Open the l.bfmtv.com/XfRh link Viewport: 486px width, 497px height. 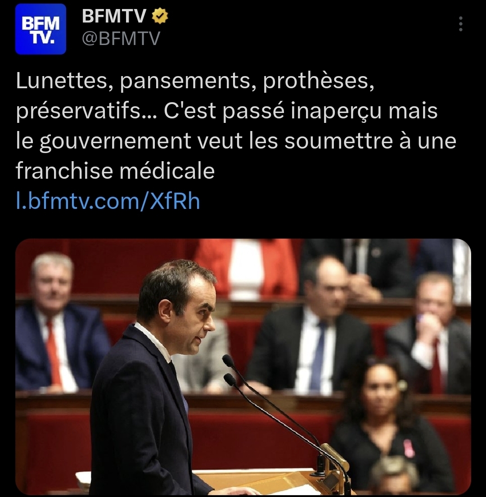coord(108,201)
